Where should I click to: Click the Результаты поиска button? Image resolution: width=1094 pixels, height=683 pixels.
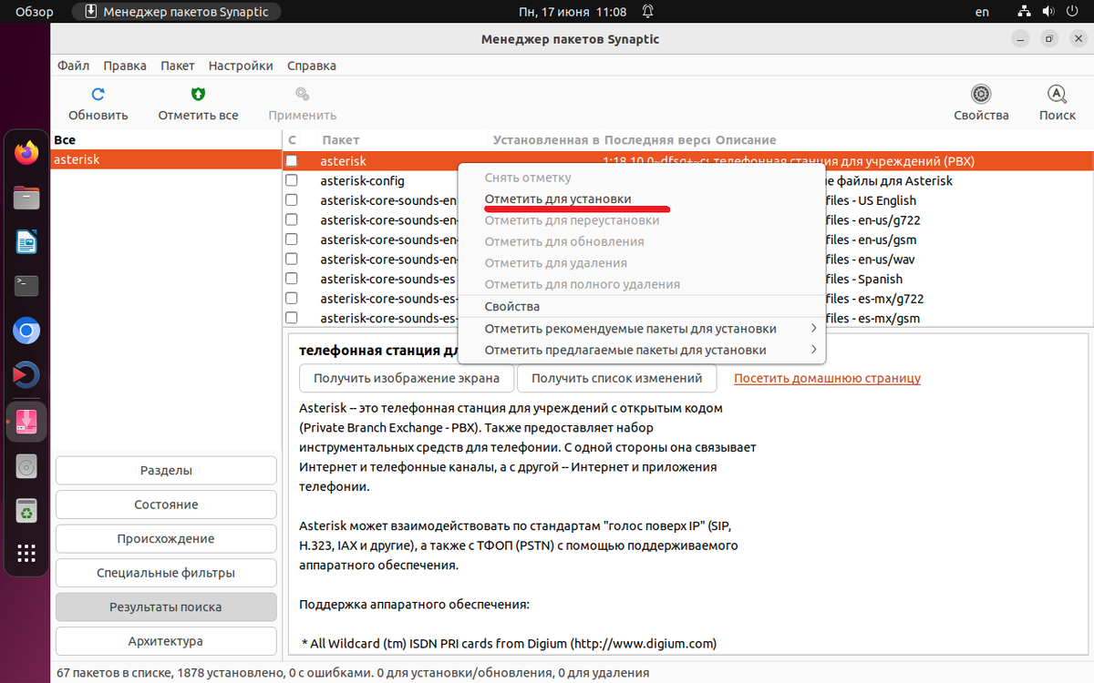[x=166, y=607]
